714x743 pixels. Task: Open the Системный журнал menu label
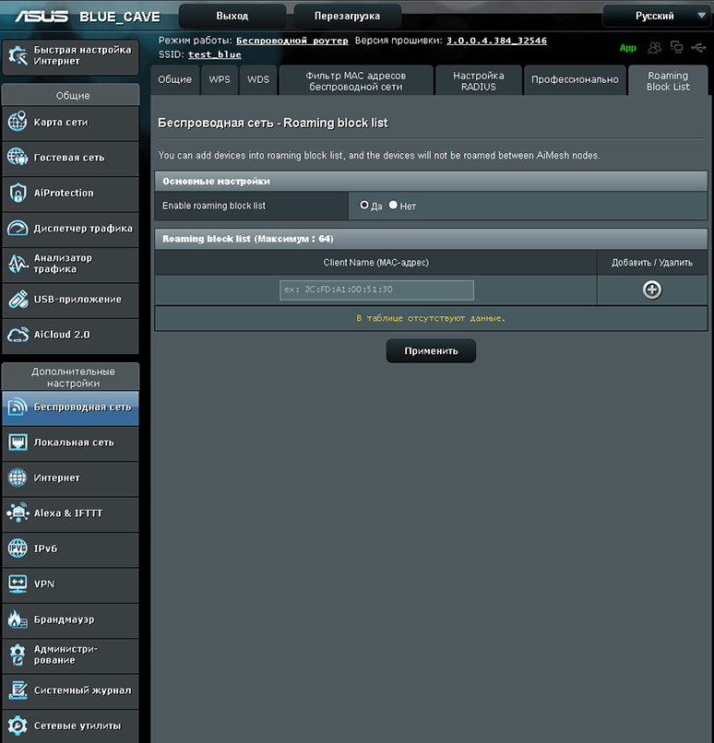pos(82,690)
